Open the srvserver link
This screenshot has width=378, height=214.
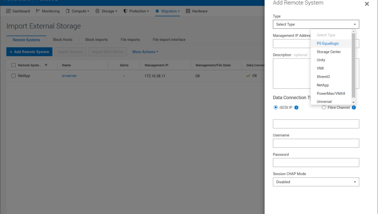point(69,76)
